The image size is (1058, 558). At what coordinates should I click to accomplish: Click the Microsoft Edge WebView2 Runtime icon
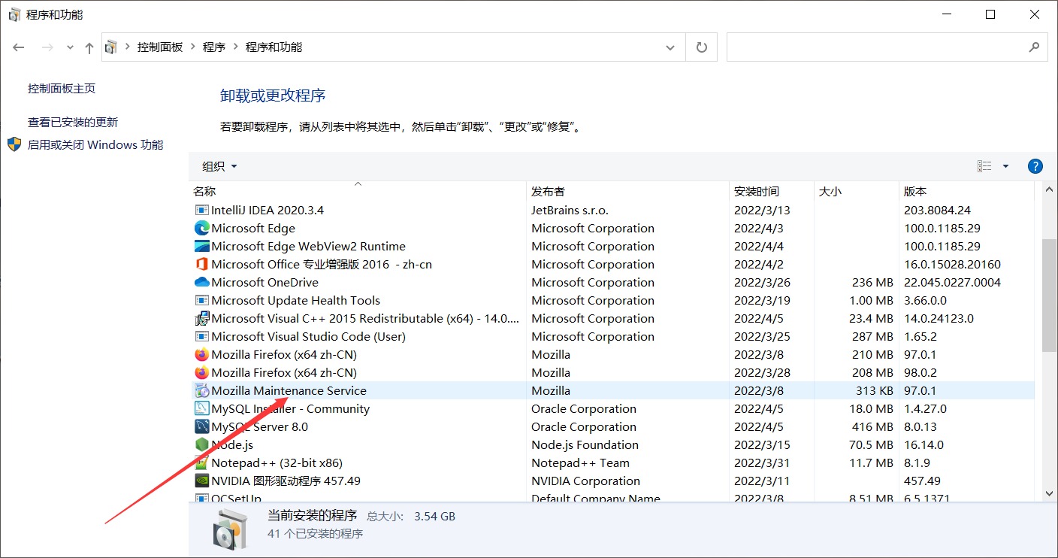(201, 247)
